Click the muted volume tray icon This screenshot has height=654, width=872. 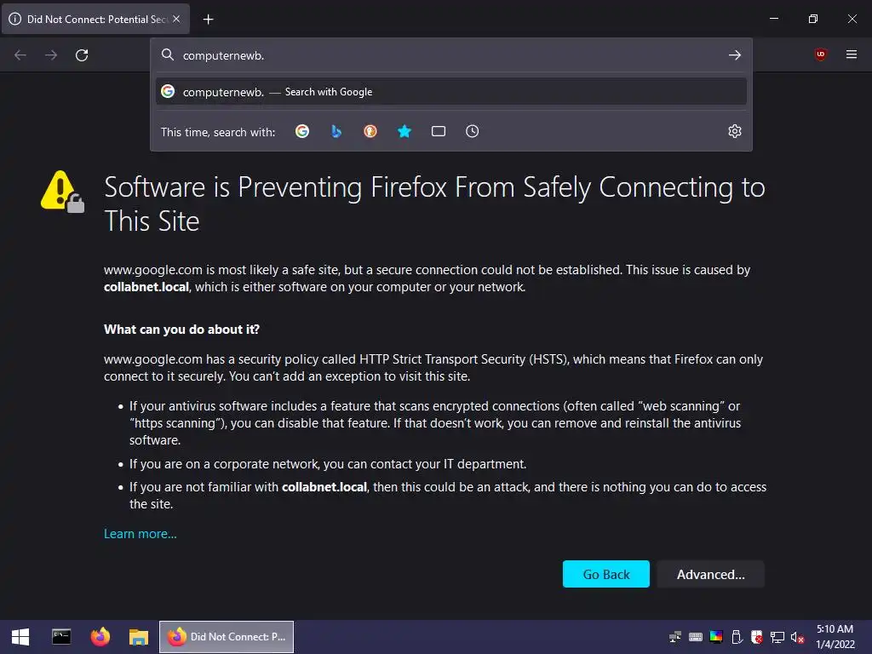(x=797, y=637)
